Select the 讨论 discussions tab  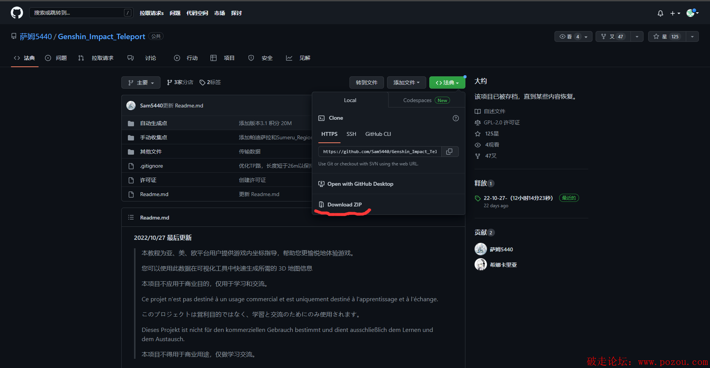(142, 58)
